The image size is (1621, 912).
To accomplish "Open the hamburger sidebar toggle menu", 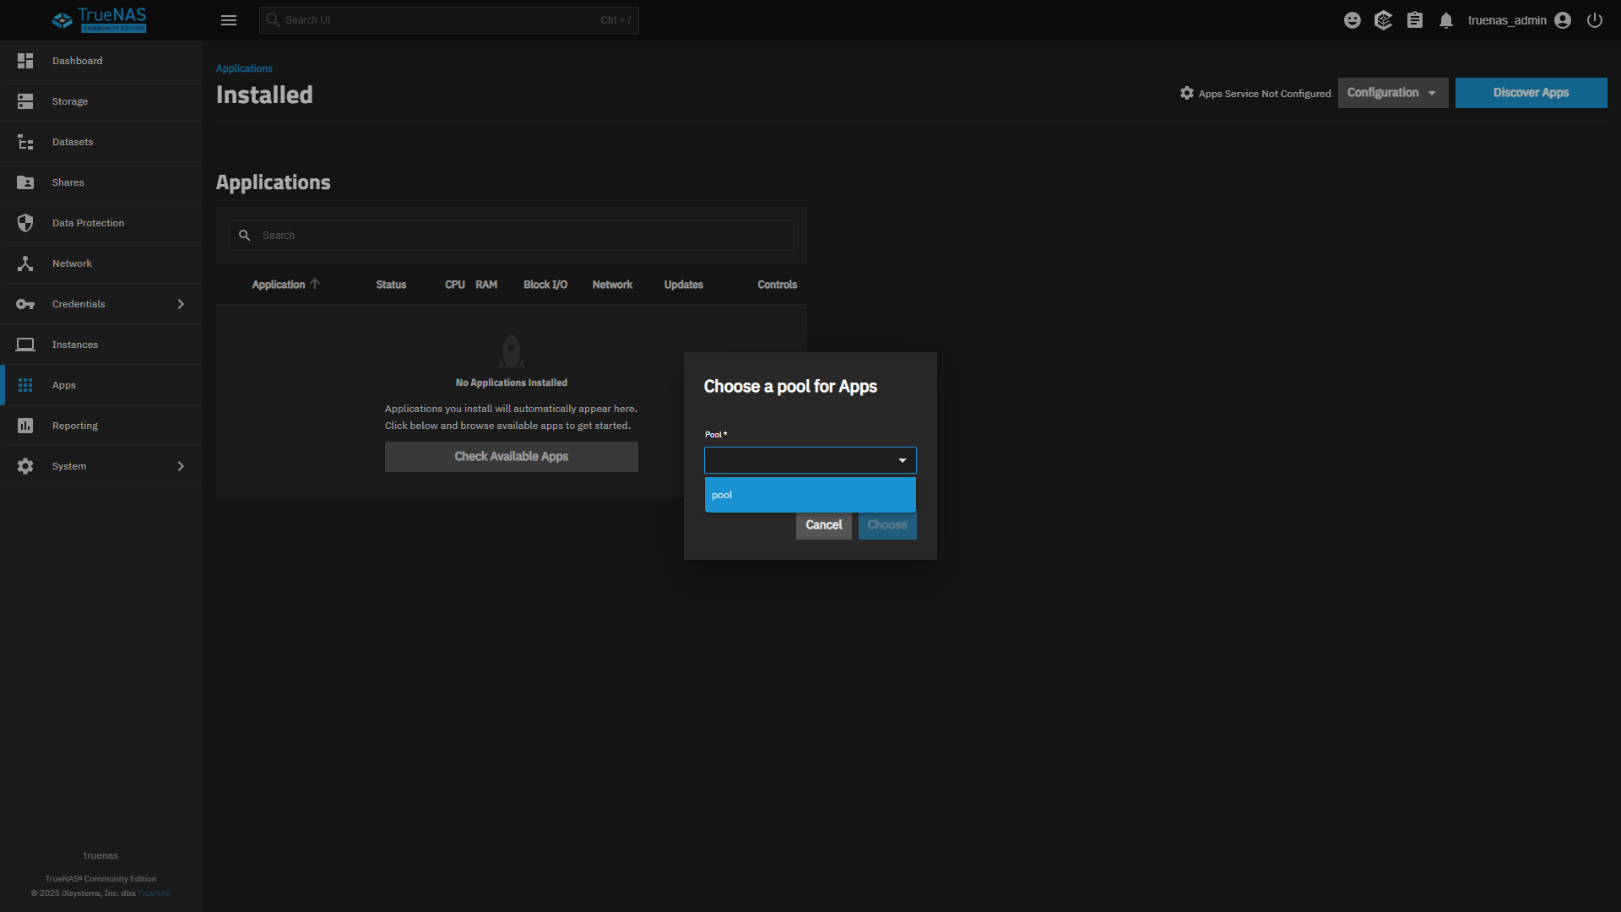I will (x=229, y=20).
